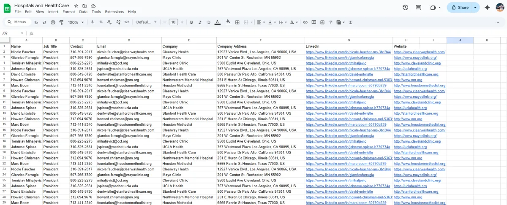507x205 pixels.
Task: Add a comment from the toolbar
Action: 313,22
